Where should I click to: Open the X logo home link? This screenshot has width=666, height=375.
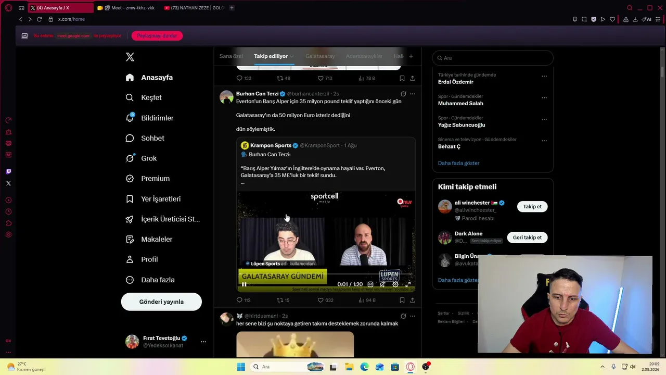pos(130,57)
